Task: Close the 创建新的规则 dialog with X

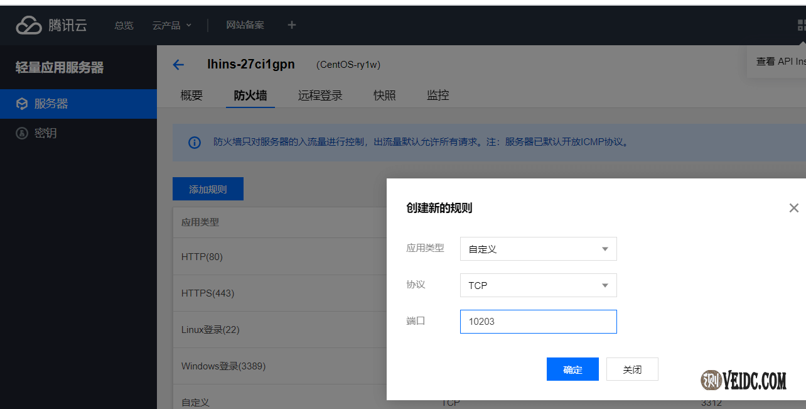Action: pos(793,208)
